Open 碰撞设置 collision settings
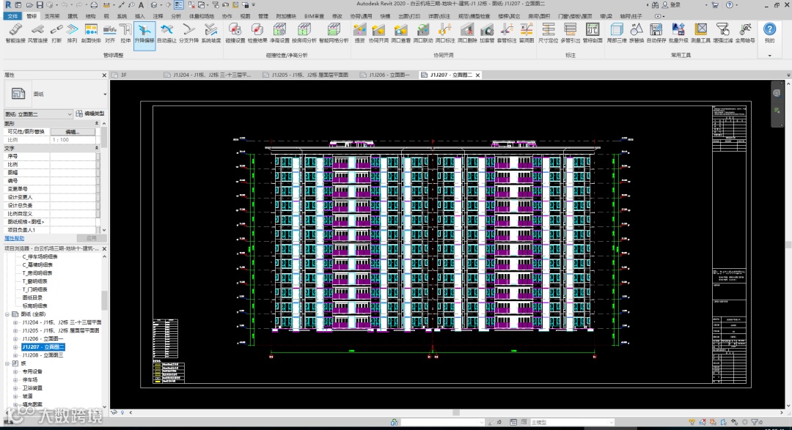The width and height of the screenshot is (792, 430). click(x=235, y=34)
